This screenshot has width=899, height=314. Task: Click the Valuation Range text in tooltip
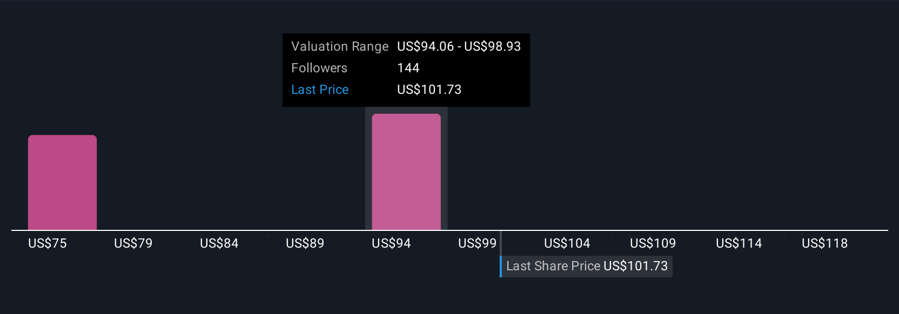pyautogui.click(x=340, y=46)
